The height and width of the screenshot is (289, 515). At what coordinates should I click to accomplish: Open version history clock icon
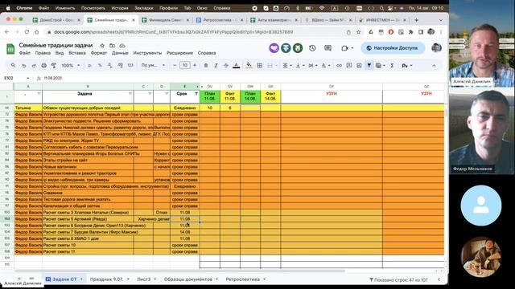click(x=312, y=48)
